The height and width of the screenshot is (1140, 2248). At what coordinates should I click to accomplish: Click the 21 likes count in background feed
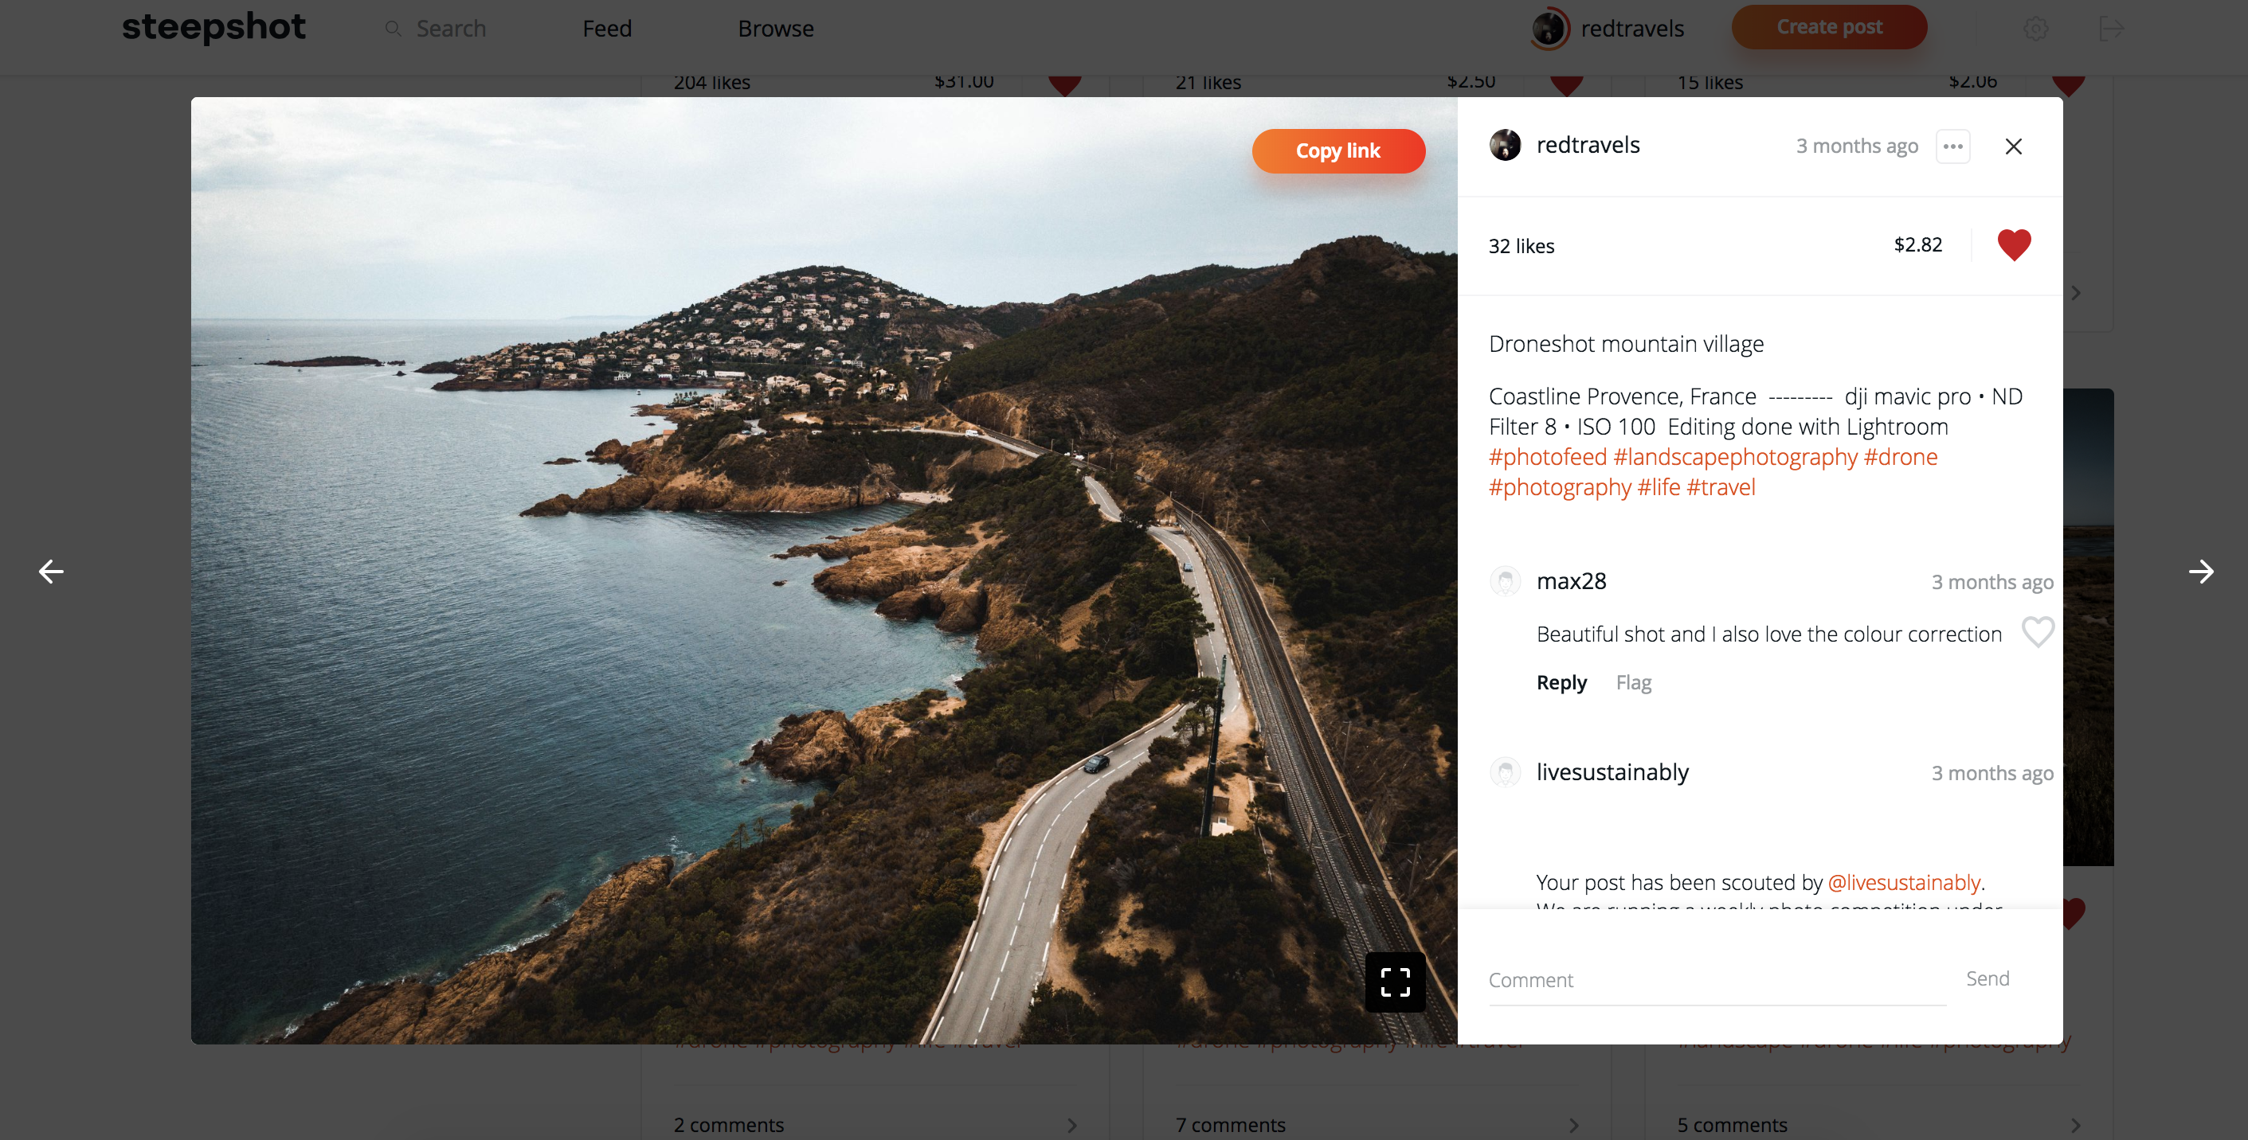tap(1208, 83)
